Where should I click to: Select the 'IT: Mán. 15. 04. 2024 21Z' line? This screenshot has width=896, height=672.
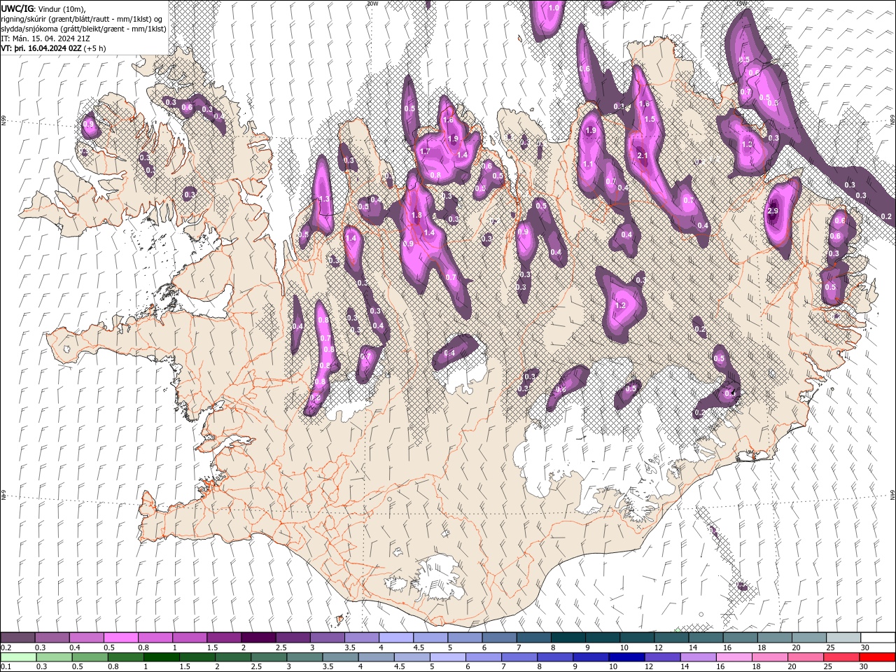44,38
